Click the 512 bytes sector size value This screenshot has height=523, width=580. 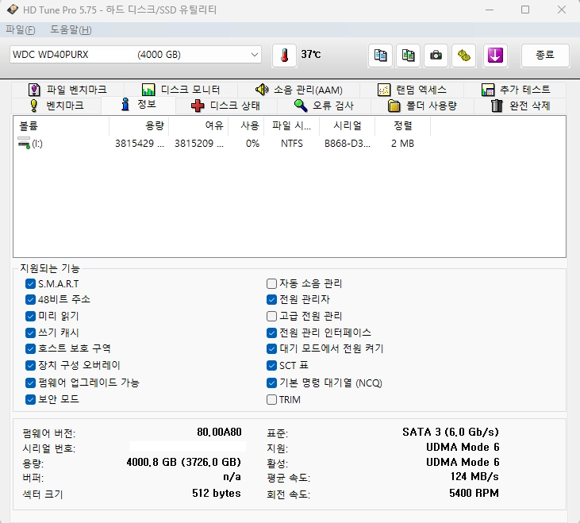click(x=217, y=493)
